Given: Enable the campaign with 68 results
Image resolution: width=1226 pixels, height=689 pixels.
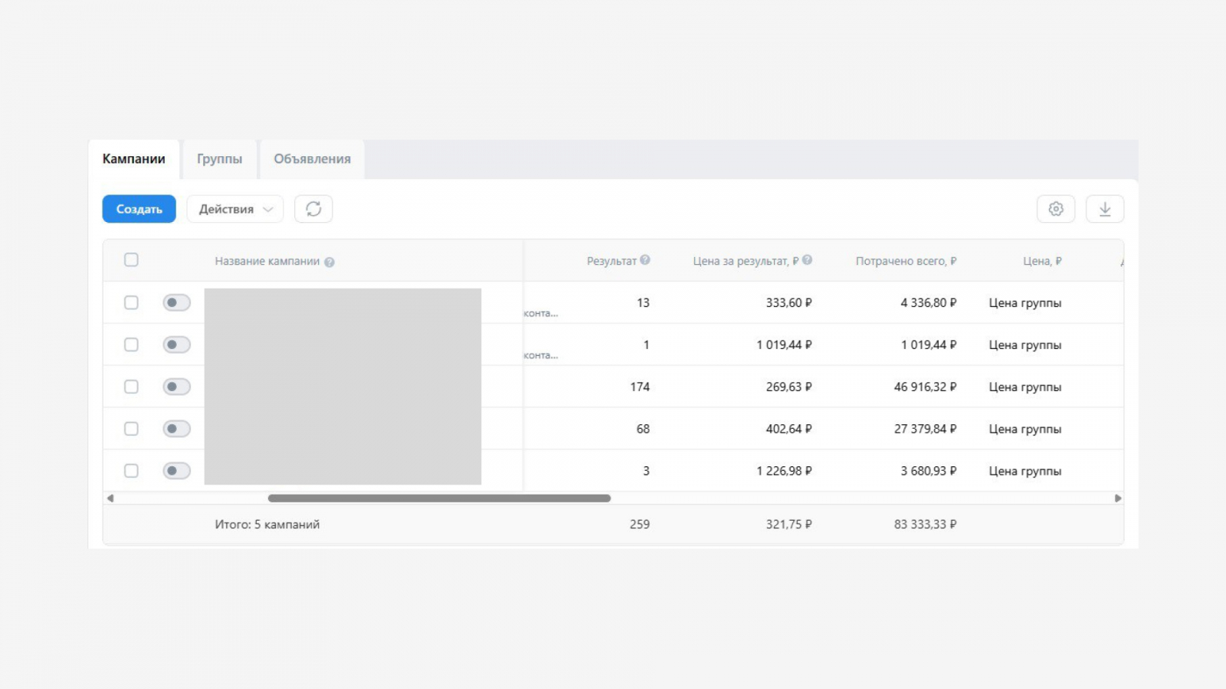Looking at the screenshot, I should (176, 429).
